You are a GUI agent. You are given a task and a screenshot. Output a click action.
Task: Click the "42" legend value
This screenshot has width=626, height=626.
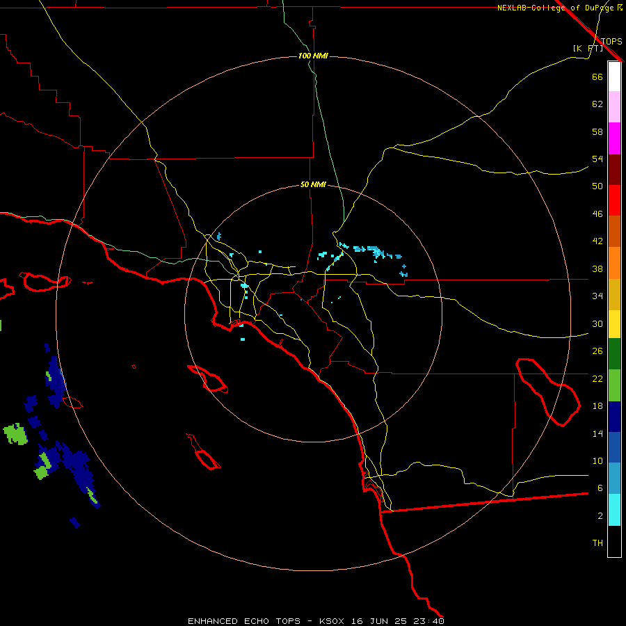(x=597, y=241)
